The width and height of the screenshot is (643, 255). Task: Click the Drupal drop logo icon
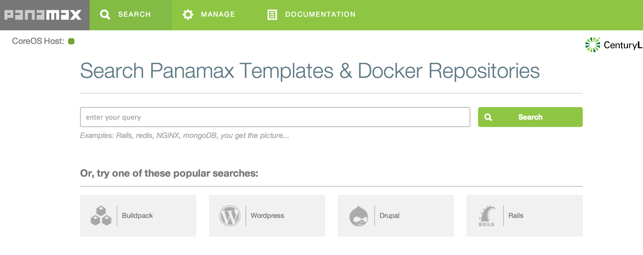[359, 216]
